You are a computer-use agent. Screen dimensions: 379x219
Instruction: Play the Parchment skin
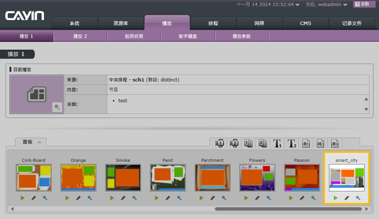[x=201, y=198]
